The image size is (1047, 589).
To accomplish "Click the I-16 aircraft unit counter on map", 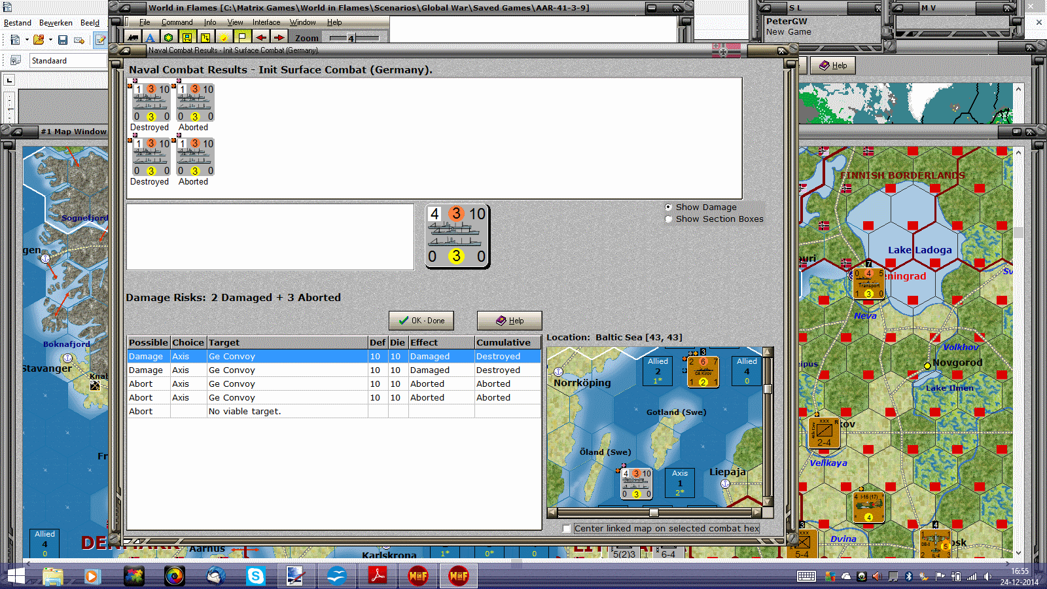I will pyautogui.click(x=869, y=508).
